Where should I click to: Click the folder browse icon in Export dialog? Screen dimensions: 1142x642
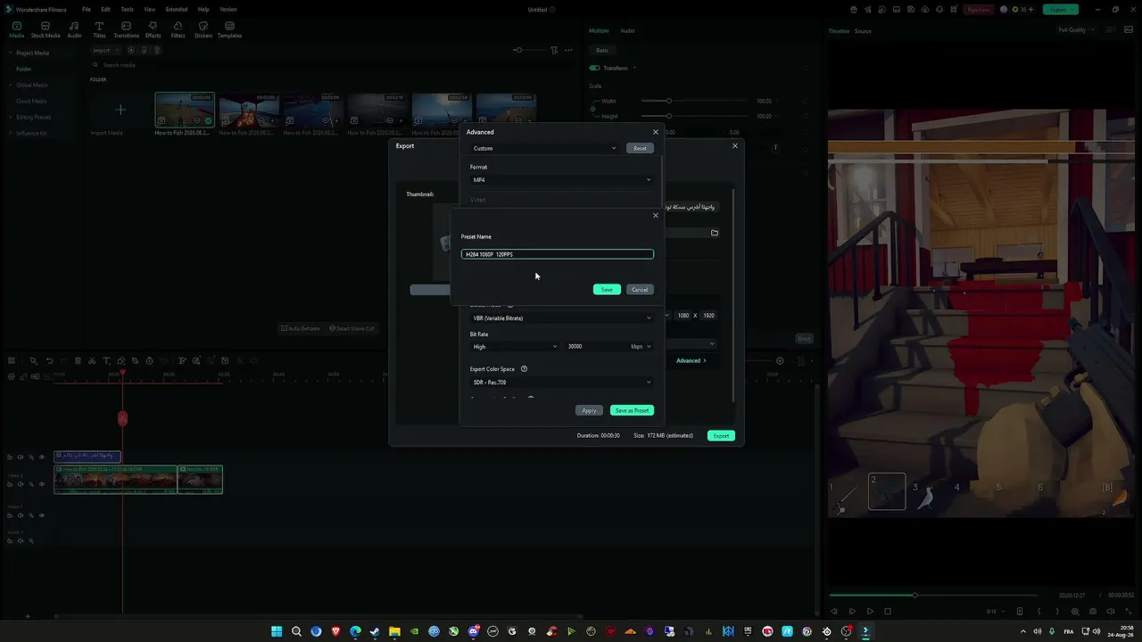pyautogui.click(x=715, y=234)
